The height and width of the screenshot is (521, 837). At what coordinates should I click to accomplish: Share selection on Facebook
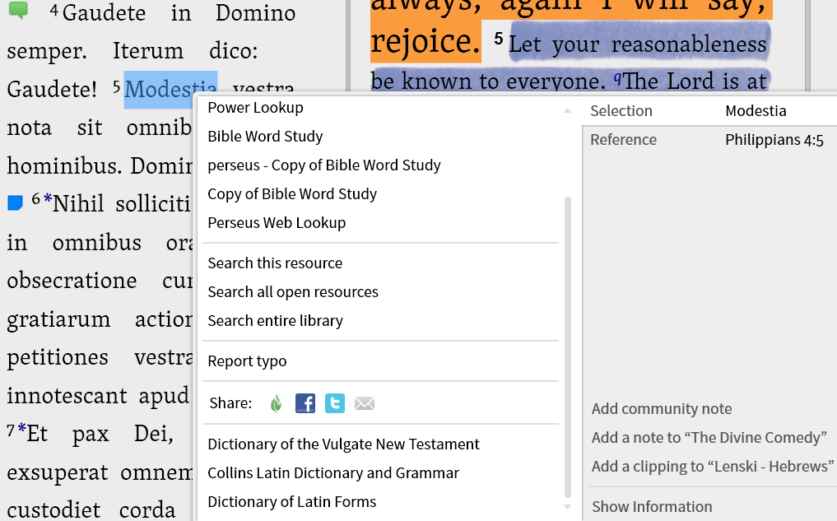click(x=305, y=403)
